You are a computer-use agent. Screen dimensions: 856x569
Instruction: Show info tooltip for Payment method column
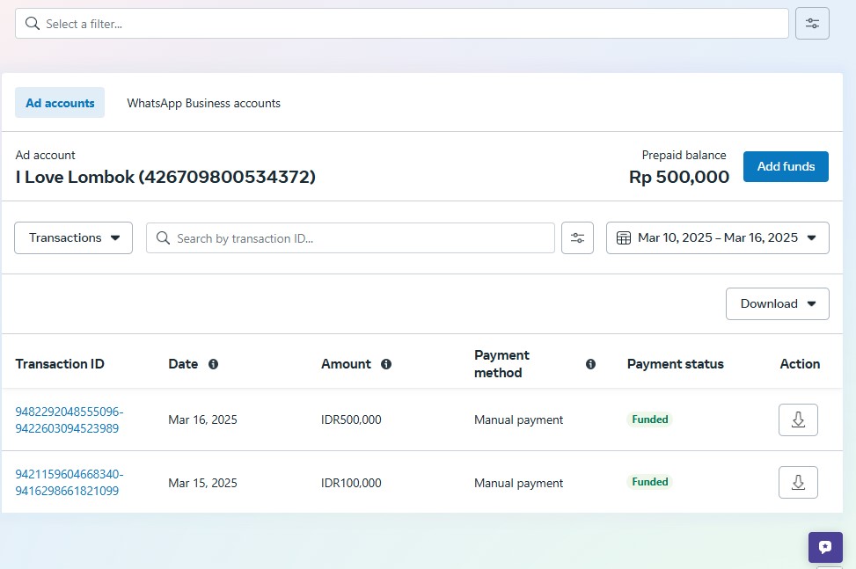(x=590, y=364)
